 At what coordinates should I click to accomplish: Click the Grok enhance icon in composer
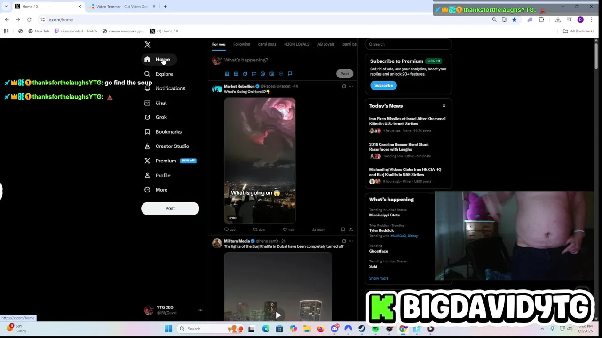tap(245, 74)
